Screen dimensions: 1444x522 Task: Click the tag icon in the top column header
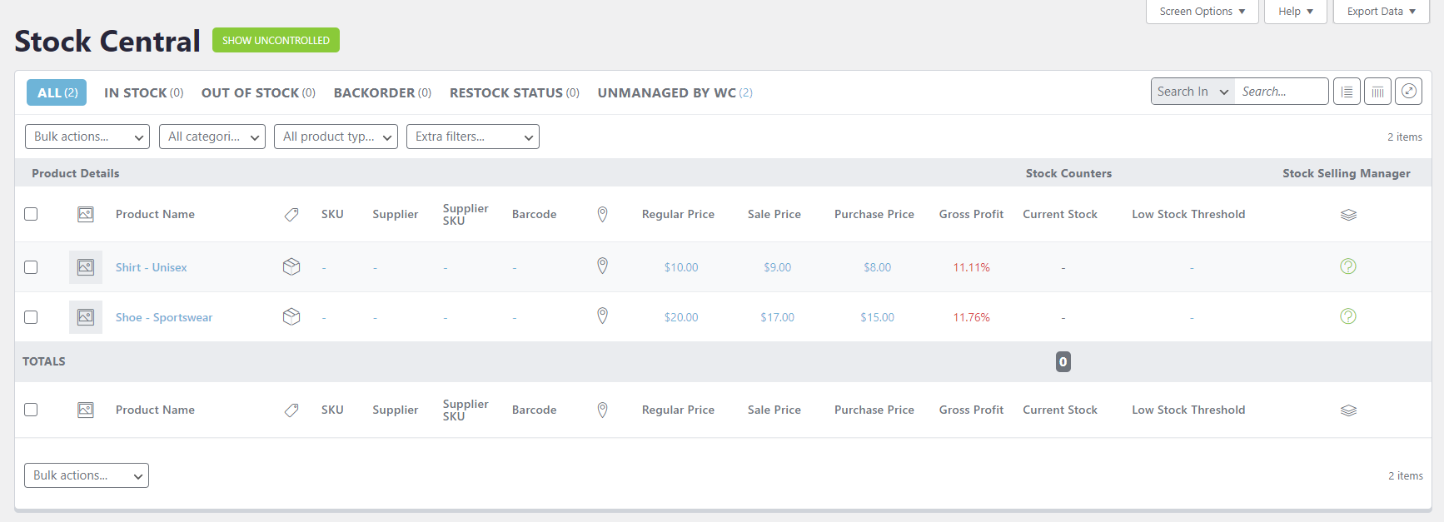pos(291,215)
